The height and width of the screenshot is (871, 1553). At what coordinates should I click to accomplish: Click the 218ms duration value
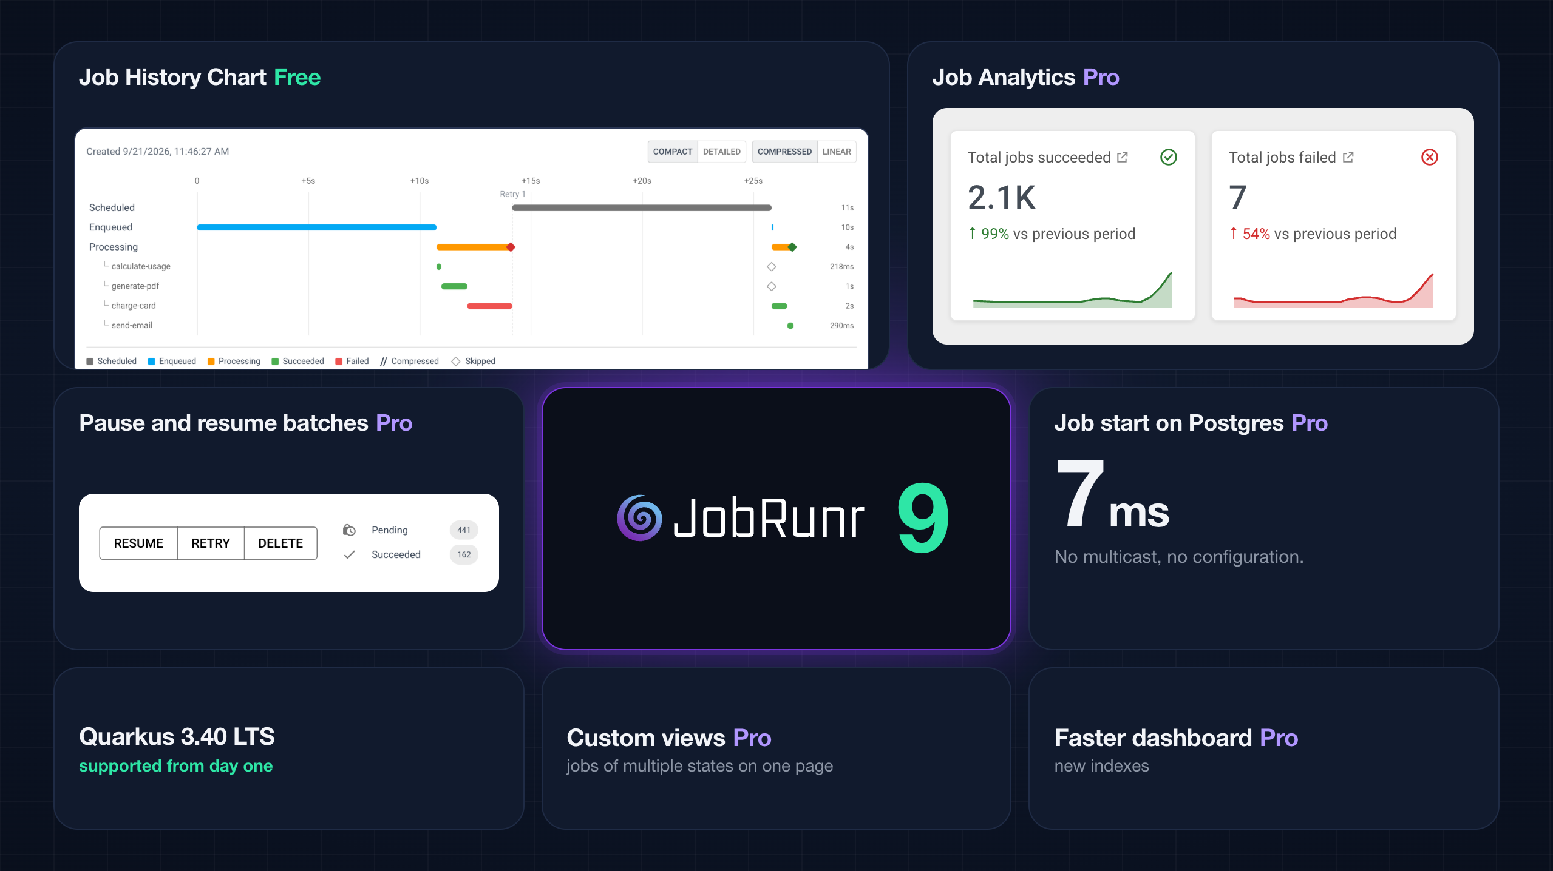coord(841,267)
